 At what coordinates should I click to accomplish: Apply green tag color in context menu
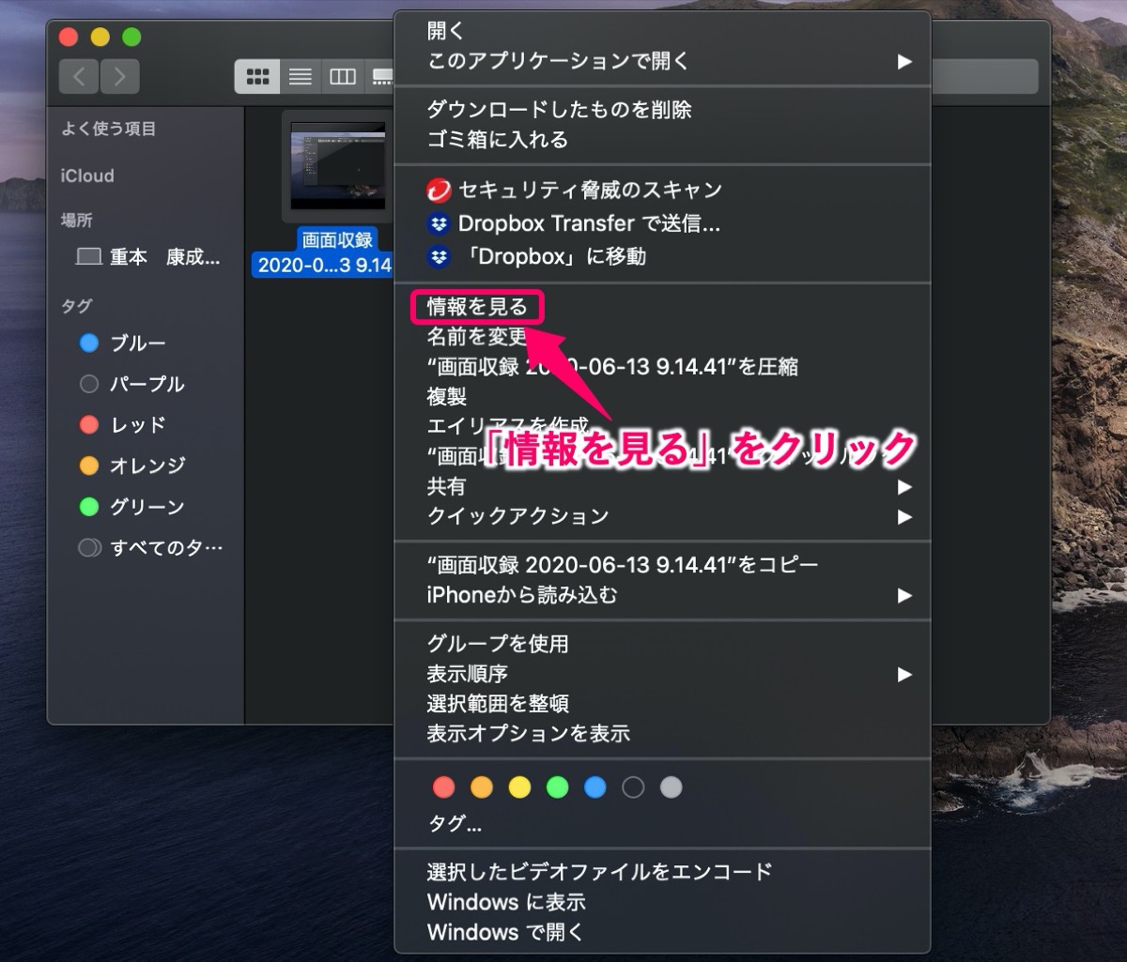(557, 787)
